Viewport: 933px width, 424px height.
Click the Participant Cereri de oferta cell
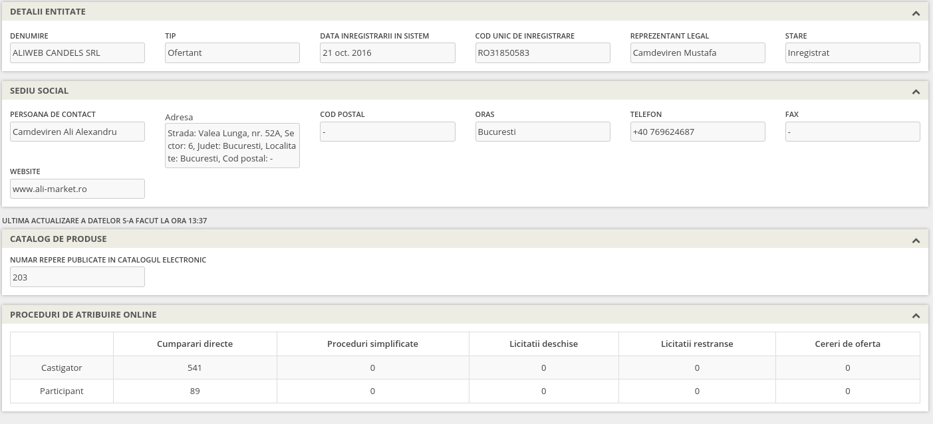(x=847, y=391)
